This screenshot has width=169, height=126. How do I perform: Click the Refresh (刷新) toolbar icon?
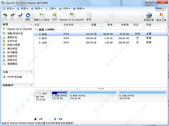coord(28,17)
